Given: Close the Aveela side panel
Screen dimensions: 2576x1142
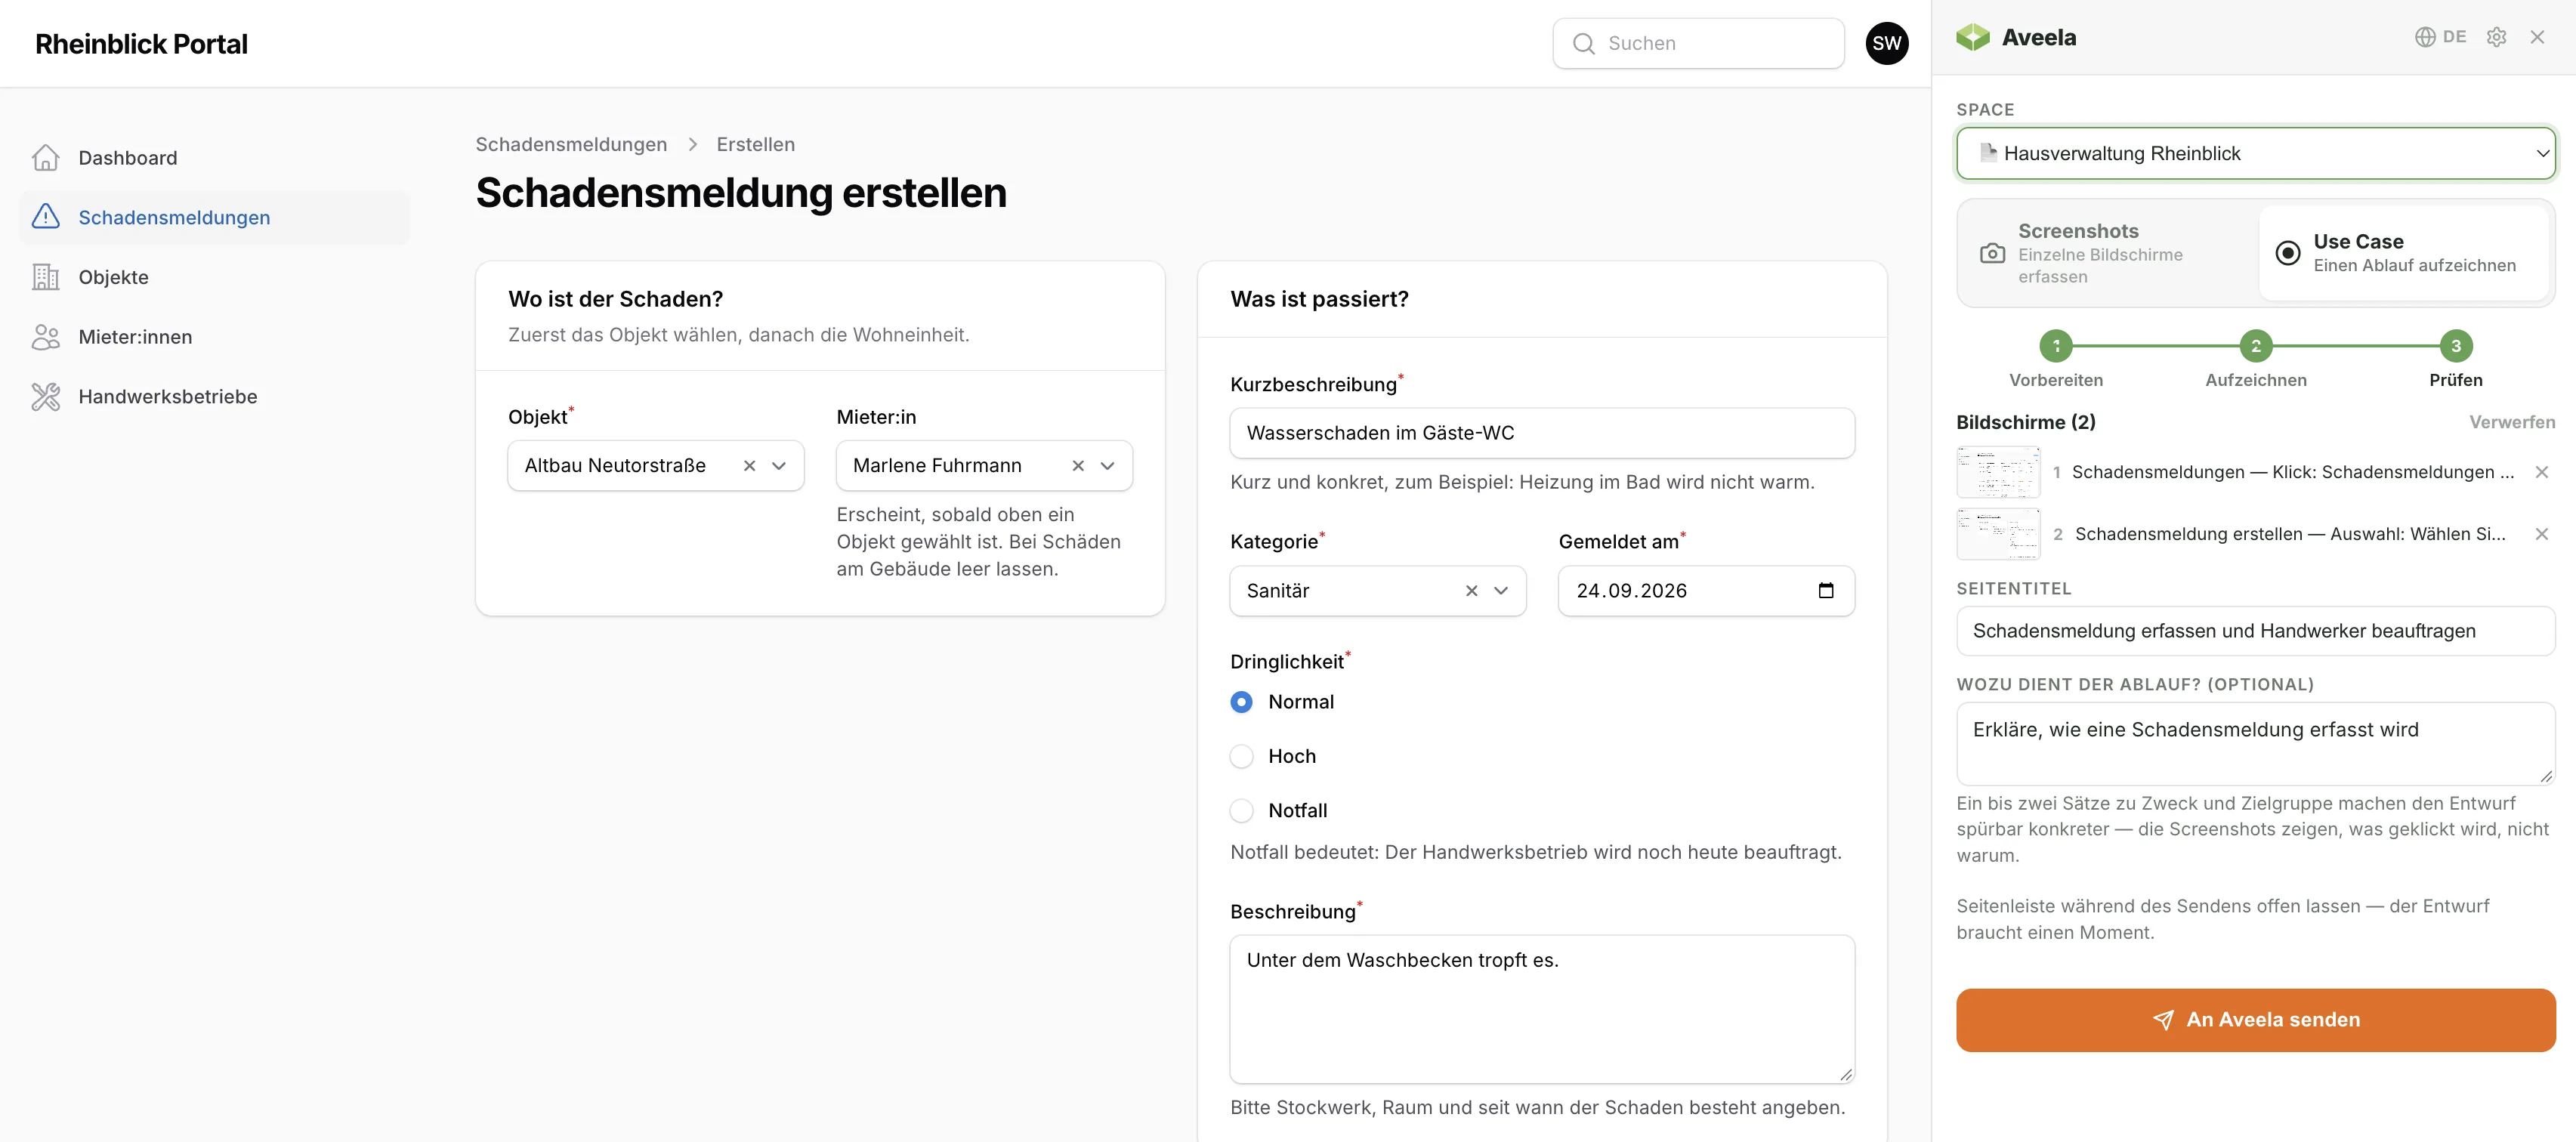Looking at the screenshot, I should tap(2537, 37).
